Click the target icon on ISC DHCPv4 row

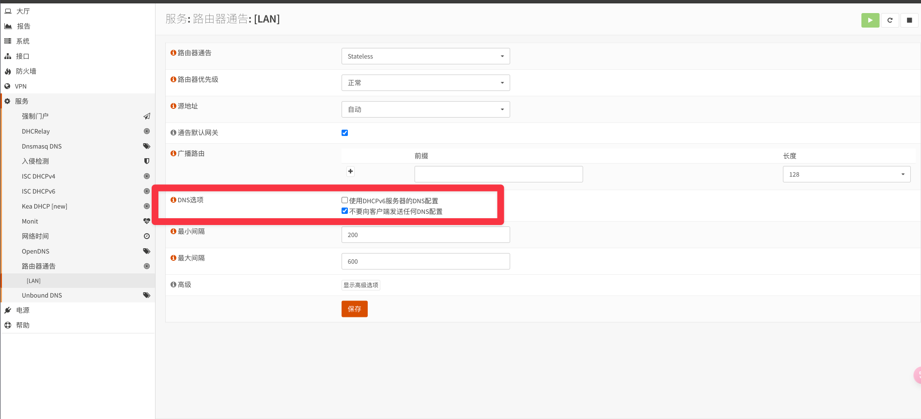click(x=147, y=176)
